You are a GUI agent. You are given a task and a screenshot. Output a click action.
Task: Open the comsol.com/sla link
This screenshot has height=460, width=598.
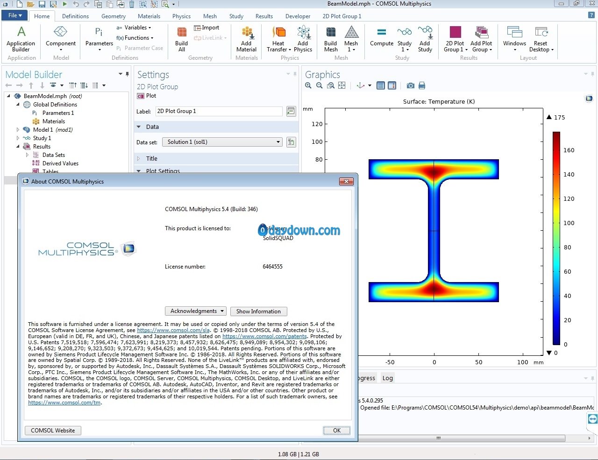(173, 330)
